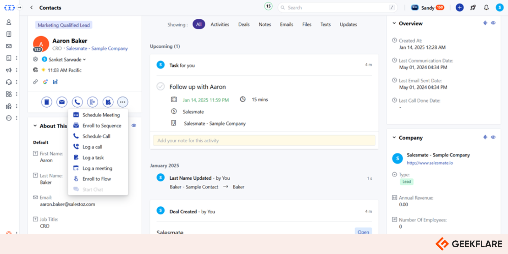Open the chat bubble sidebar icon
Screen dimensions: 508x254
9,118
